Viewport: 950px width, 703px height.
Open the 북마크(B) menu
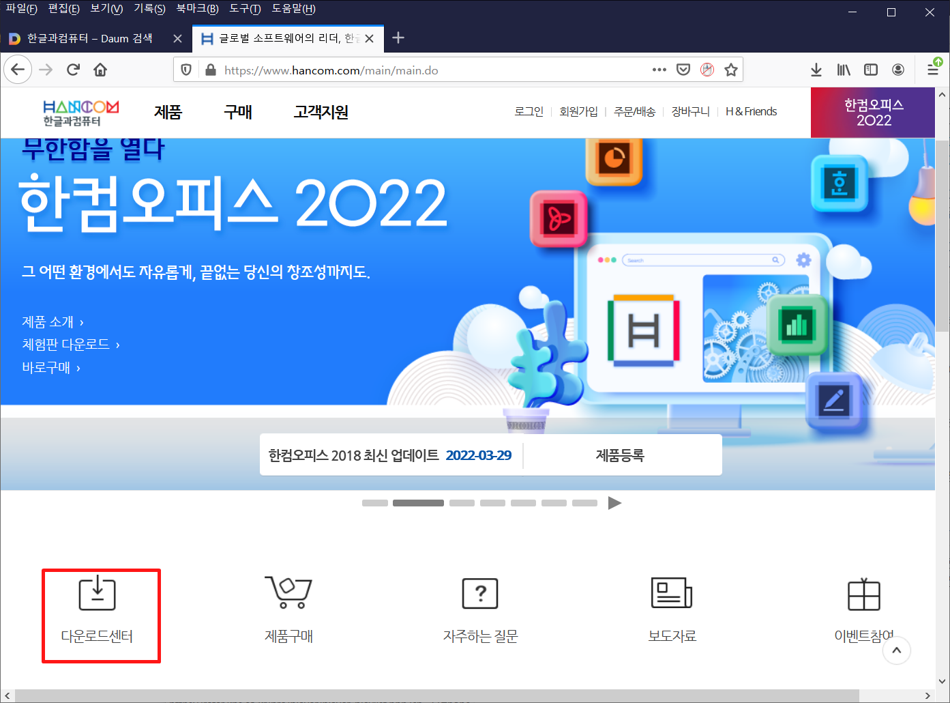pos(197,9)
